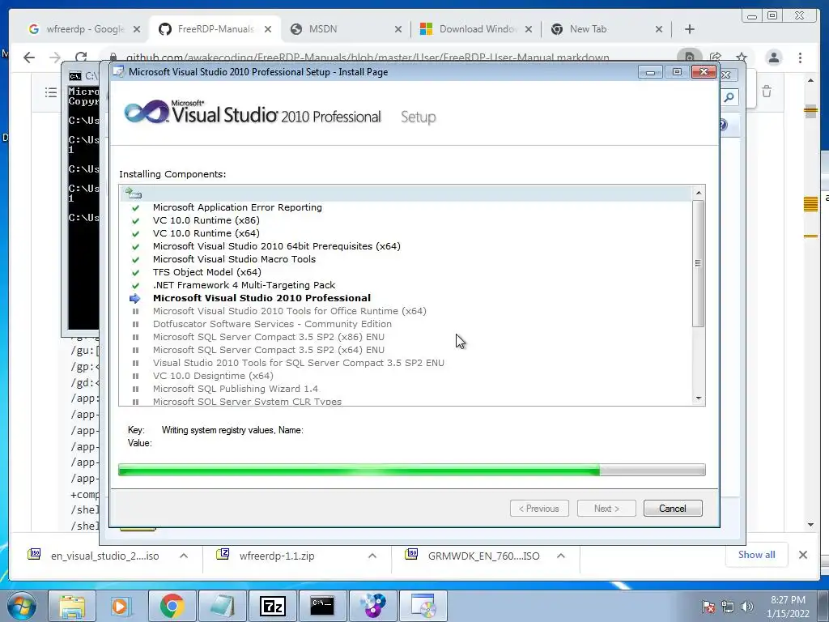Click the Cancel button in Setup

(x=673, y=509)
